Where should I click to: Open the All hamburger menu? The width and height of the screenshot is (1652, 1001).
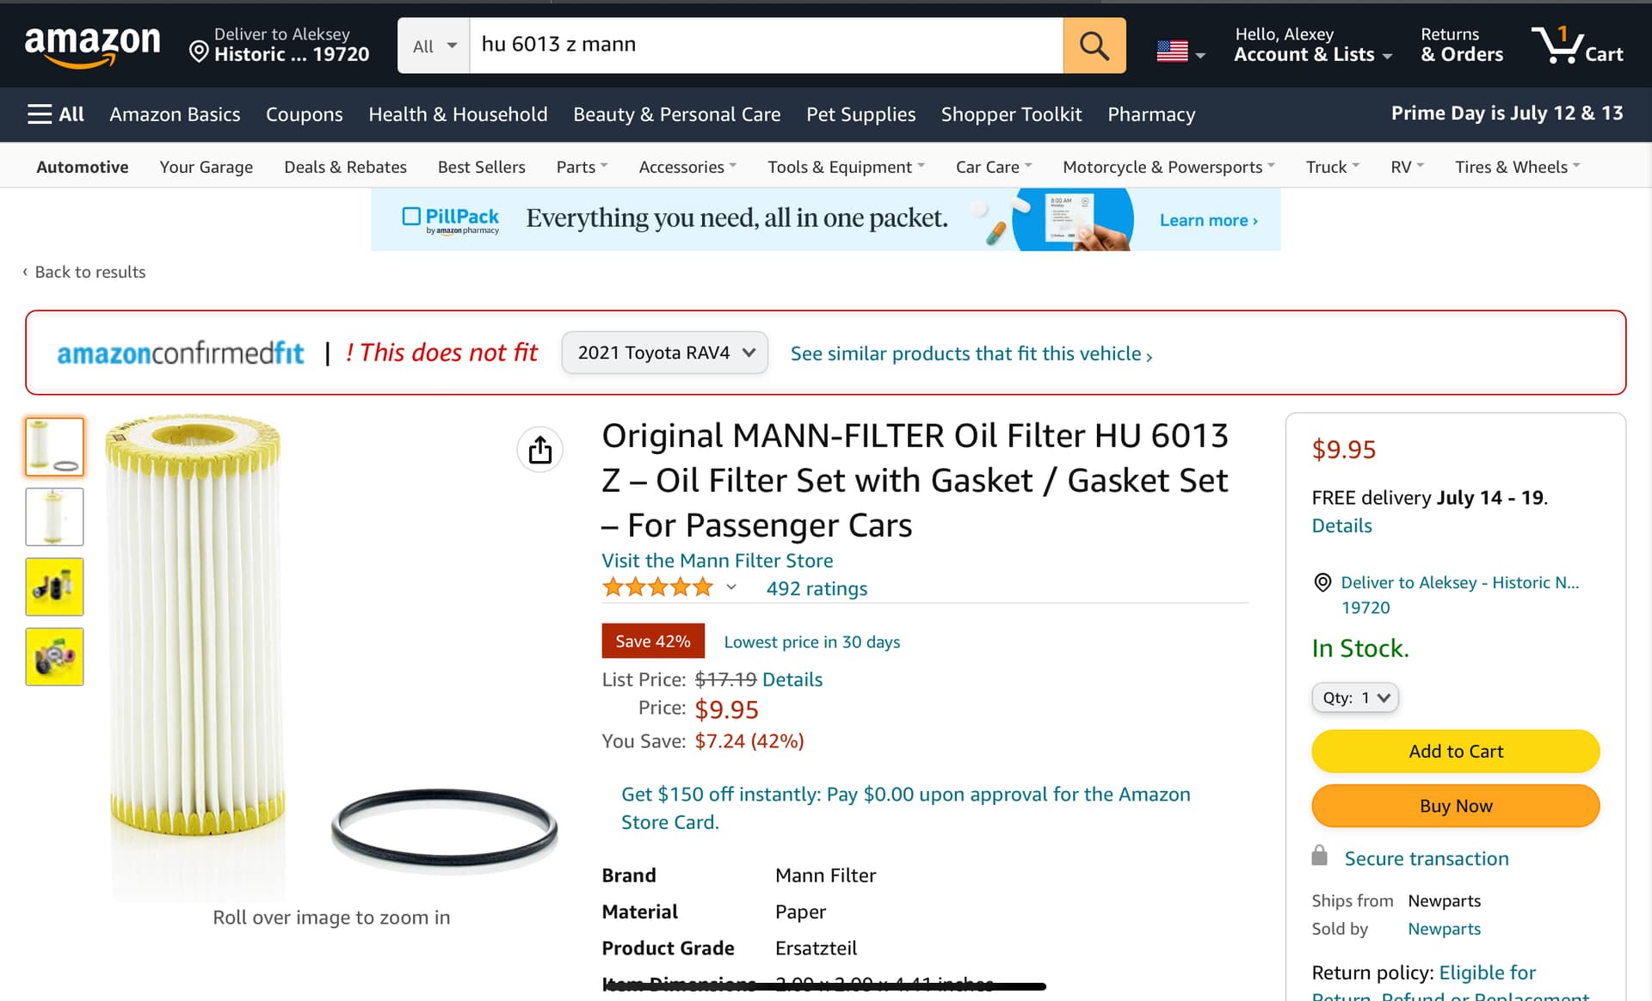[x=56, y=114]
